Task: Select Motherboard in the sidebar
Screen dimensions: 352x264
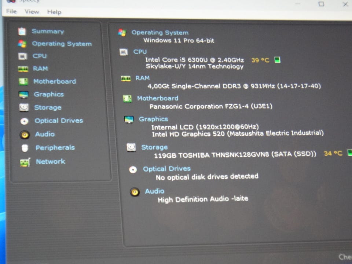Action: (x=55, y=81)
